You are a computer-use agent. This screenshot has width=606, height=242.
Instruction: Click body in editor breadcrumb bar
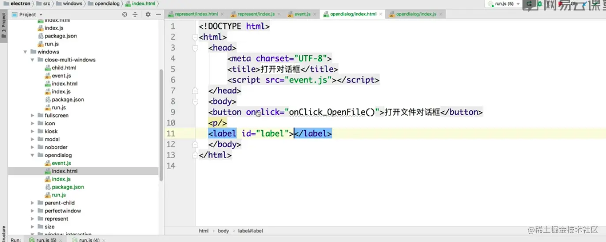[223, 231]
